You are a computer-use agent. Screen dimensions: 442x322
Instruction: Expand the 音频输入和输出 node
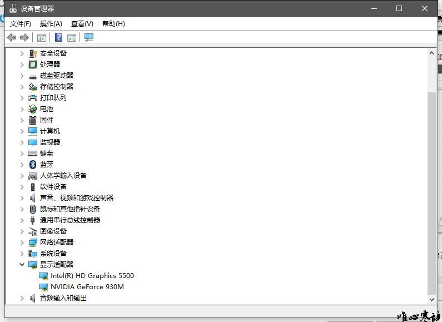click(22, 298)
